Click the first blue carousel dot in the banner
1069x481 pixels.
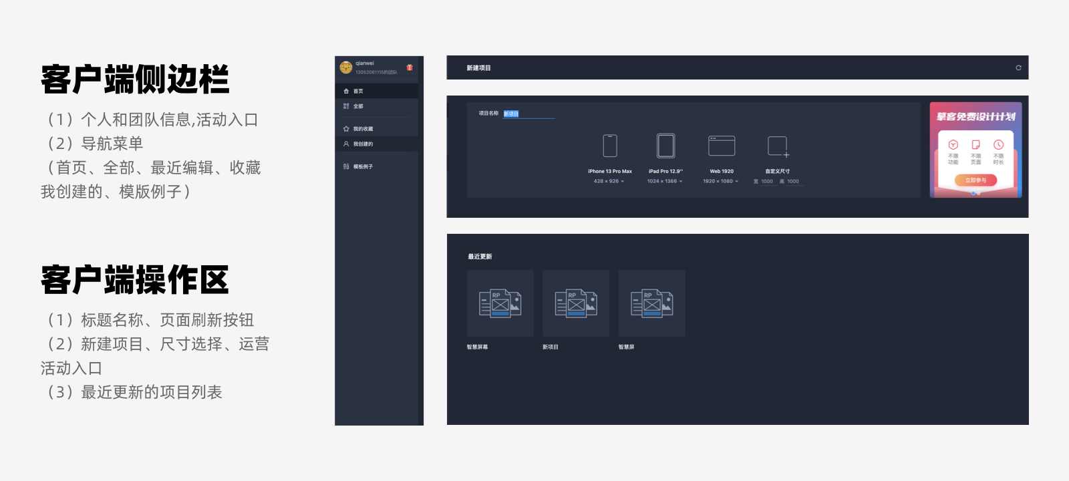973,194
